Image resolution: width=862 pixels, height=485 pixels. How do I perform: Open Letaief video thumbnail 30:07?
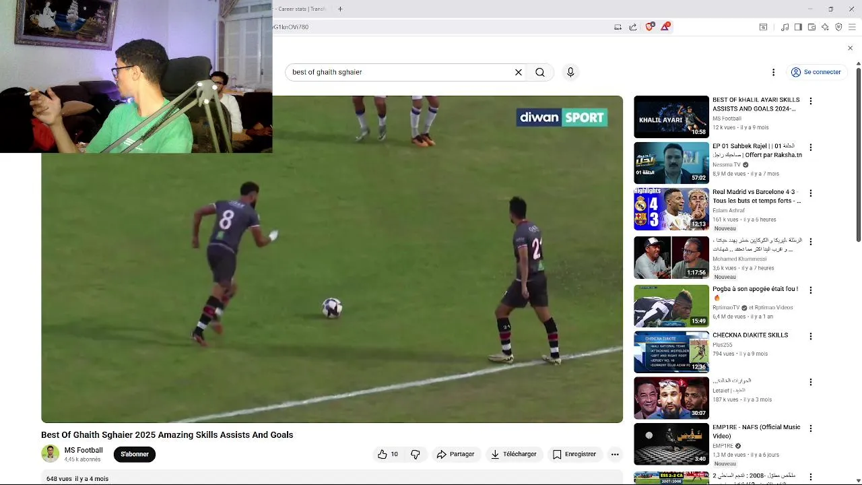coord(671,397)
